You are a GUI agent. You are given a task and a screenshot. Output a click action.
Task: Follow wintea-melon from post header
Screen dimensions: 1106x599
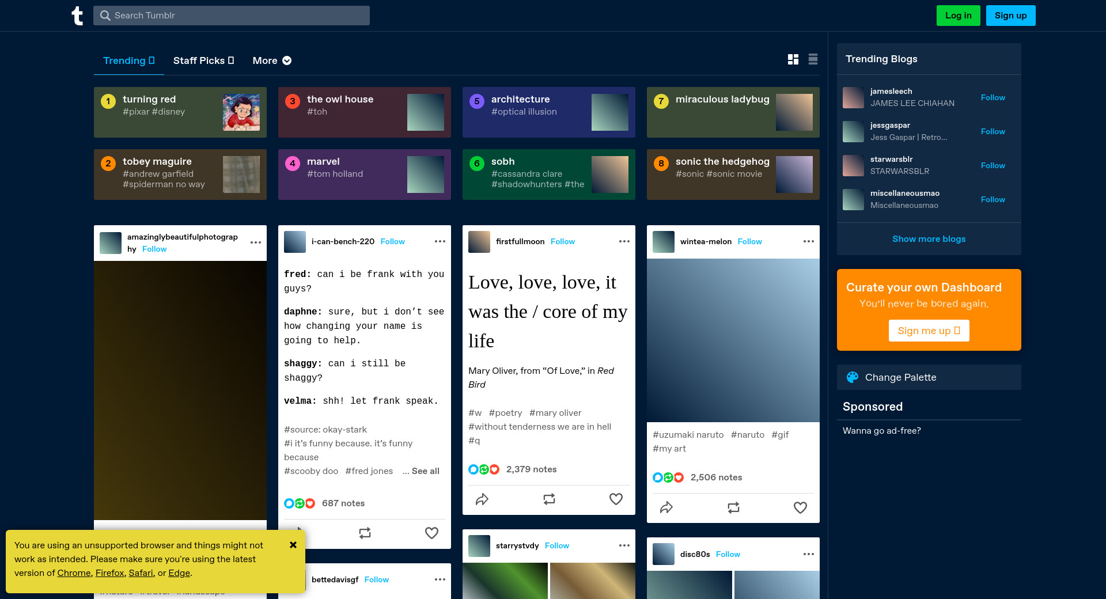tap(750, 241)
